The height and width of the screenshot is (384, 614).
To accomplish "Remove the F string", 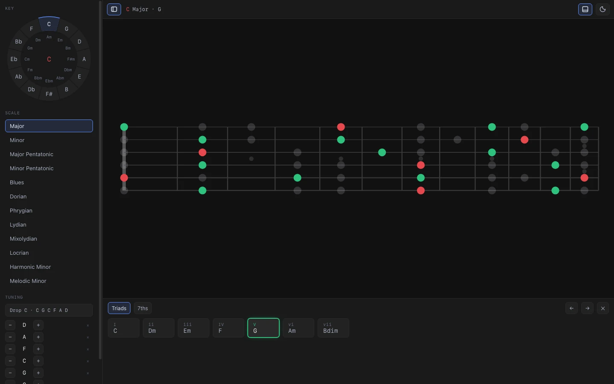I will [88, 349].
